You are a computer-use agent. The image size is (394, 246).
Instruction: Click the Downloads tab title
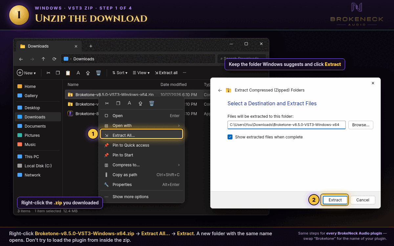38,46
